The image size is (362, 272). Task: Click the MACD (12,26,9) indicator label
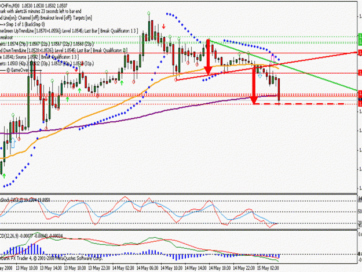click(x=31, y=236)
